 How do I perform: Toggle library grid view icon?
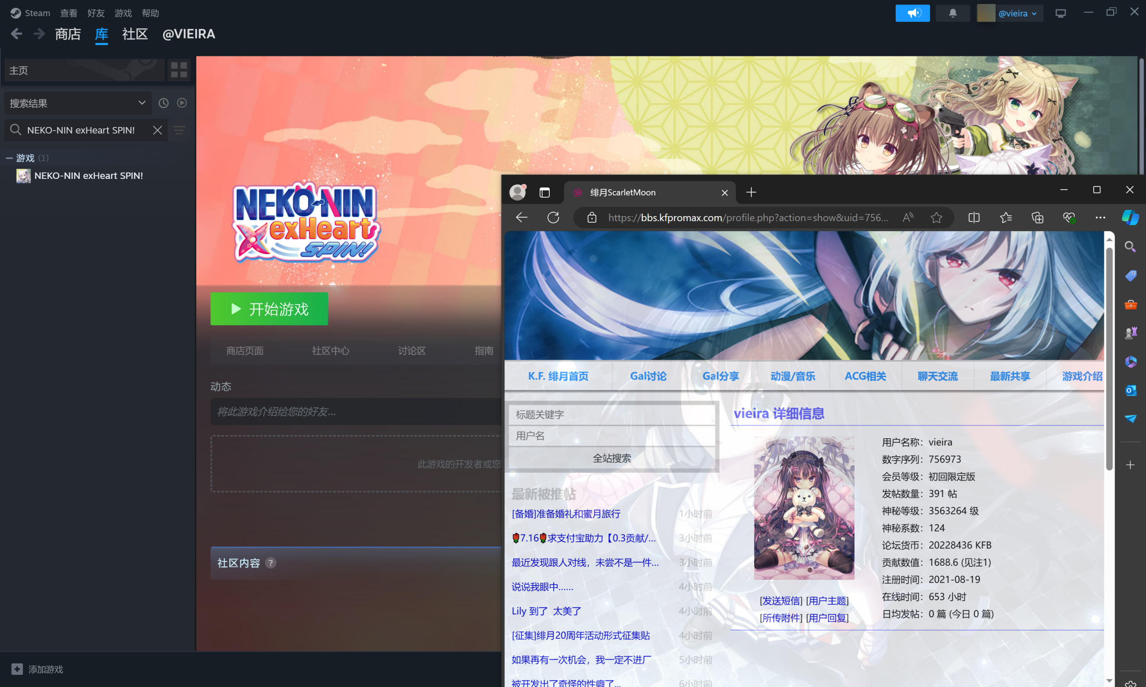(x=179, y=70)
